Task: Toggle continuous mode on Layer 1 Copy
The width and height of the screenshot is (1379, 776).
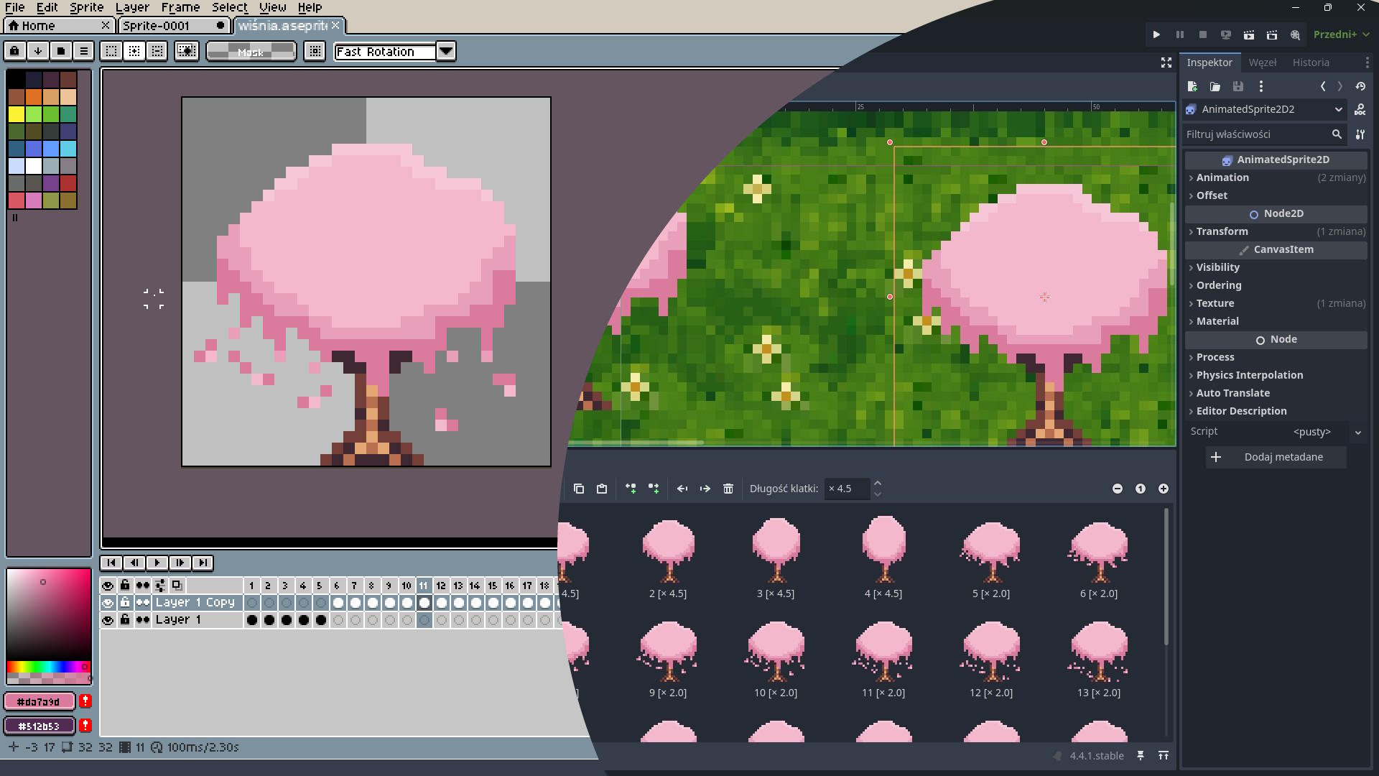Action: (x=143, y=603)
